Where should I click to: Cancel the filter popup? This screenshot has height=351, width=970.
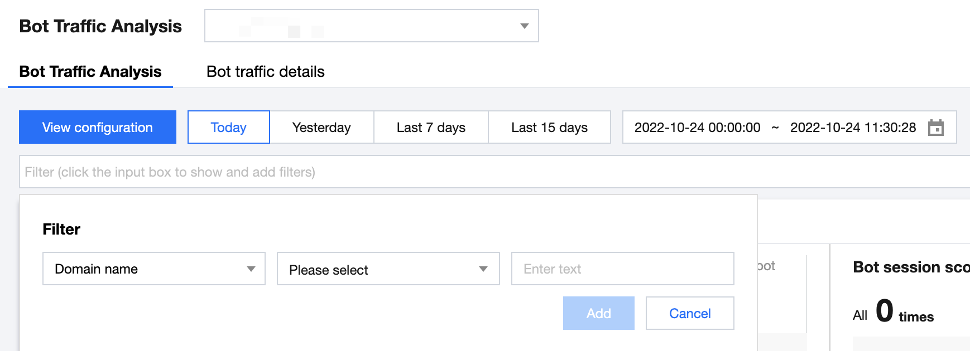point(690,313)
